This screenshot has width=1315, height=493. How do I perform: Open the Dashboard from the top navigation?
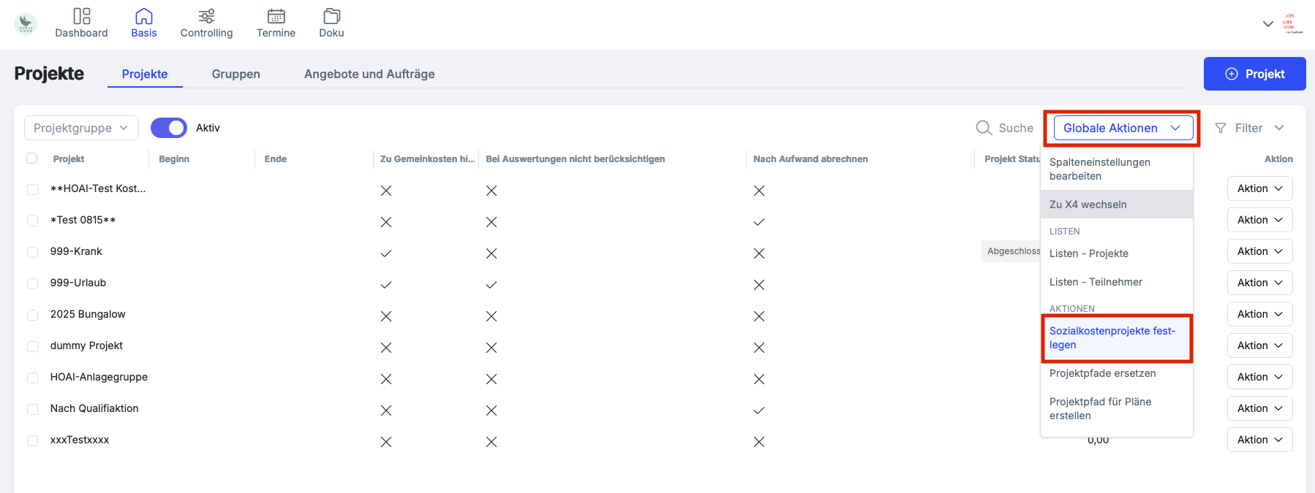click(x=81, y=23)
